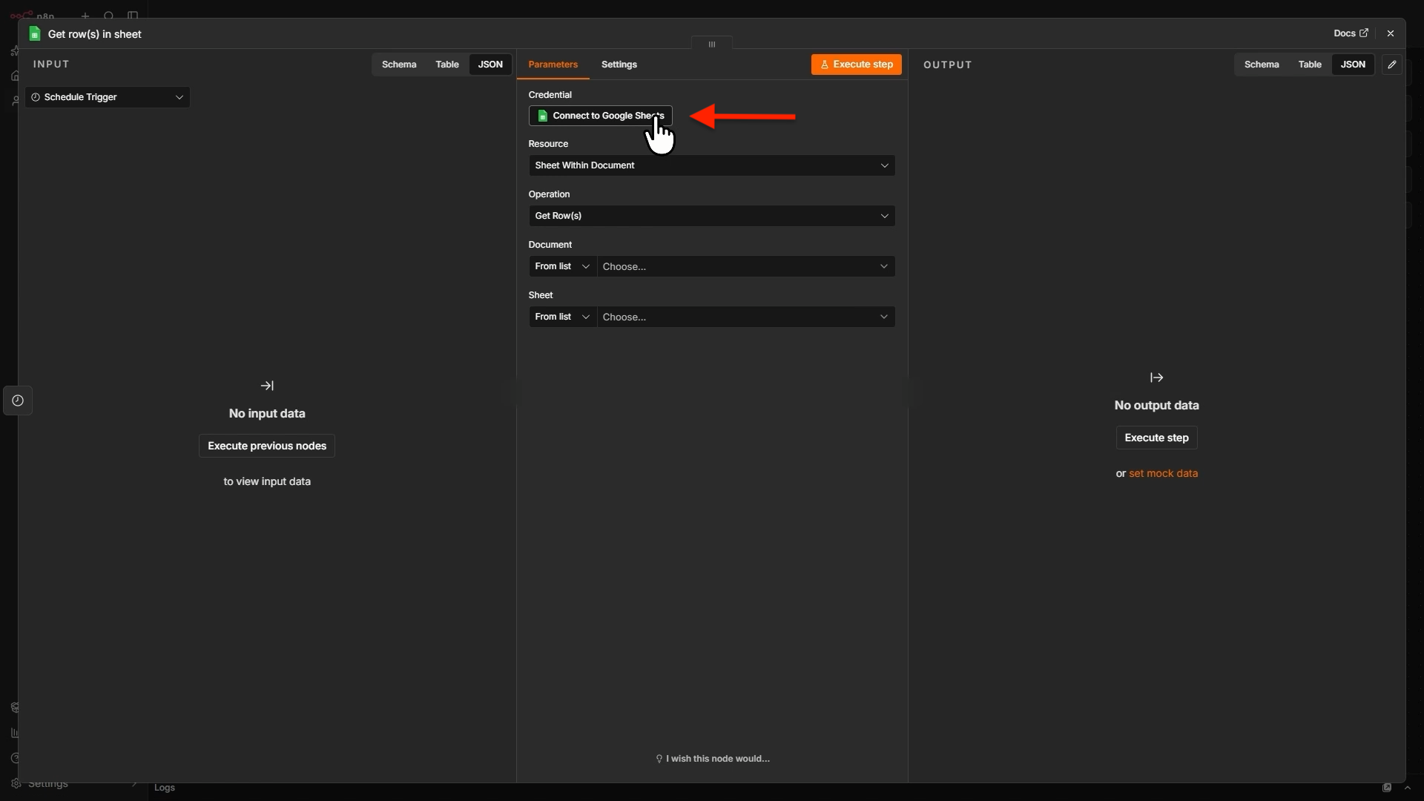Switch to the Settings tab

point(619,65)
